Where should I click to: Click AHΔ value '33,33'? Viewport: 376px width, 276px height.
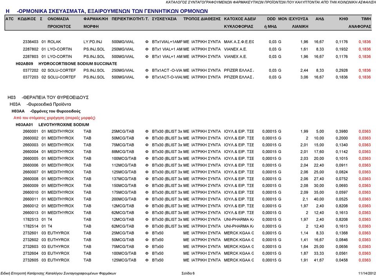pos(319,253)
